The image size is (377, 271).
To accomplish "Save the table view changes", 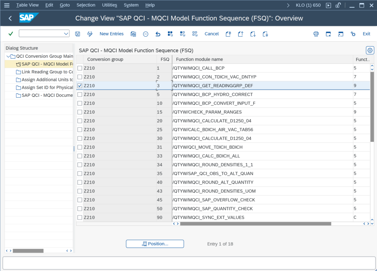I will [x=77, y=34].
